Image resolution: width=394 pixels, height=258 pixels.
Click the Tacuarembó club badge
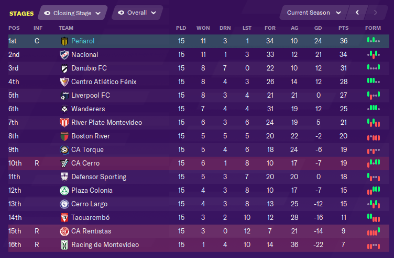(64, 218)
